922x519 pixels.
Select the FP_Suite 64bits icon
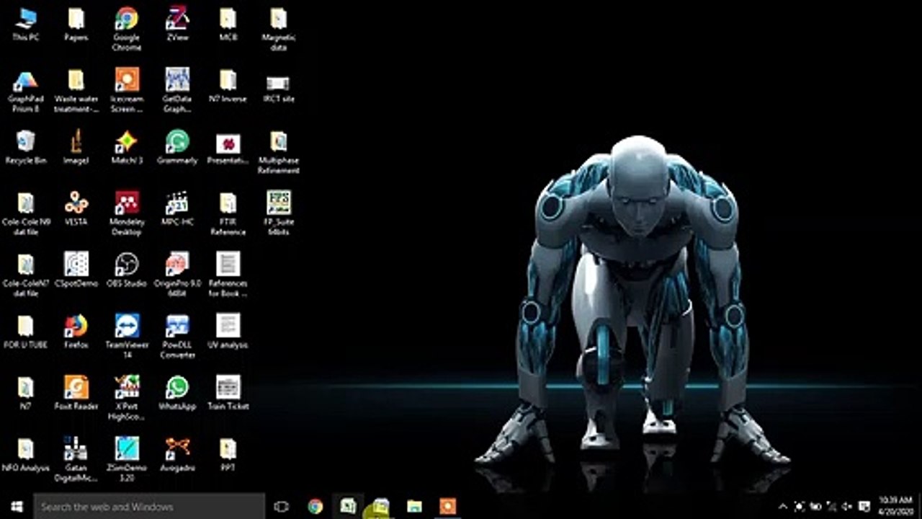click(x=279, y=214)
